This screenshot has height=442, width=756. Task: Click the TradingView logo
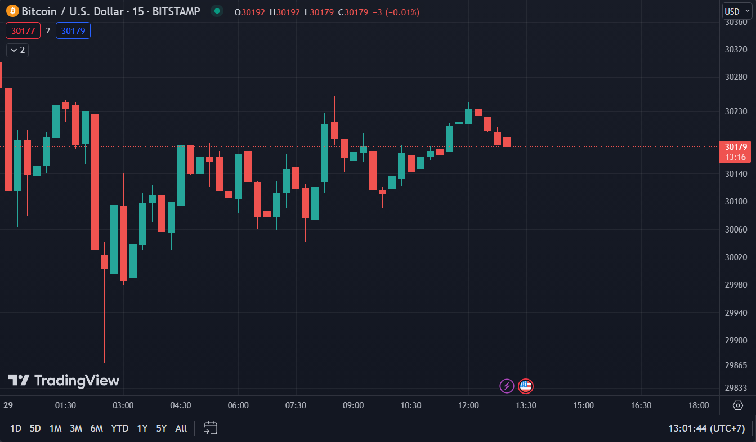pos(64,381)
